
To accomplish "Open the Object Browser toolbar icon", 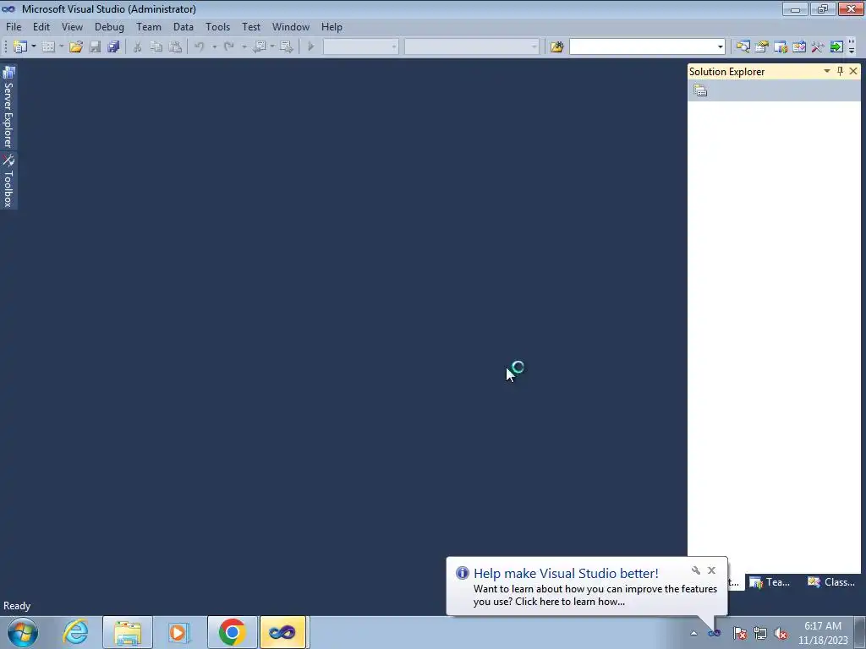I will click(x=799, y=47).
